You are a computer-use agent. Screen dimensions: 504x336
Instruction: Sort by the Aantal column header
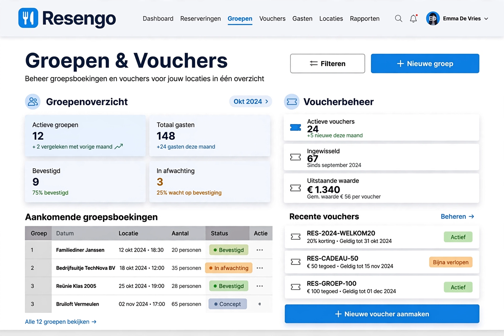click(x=180, y=233)
